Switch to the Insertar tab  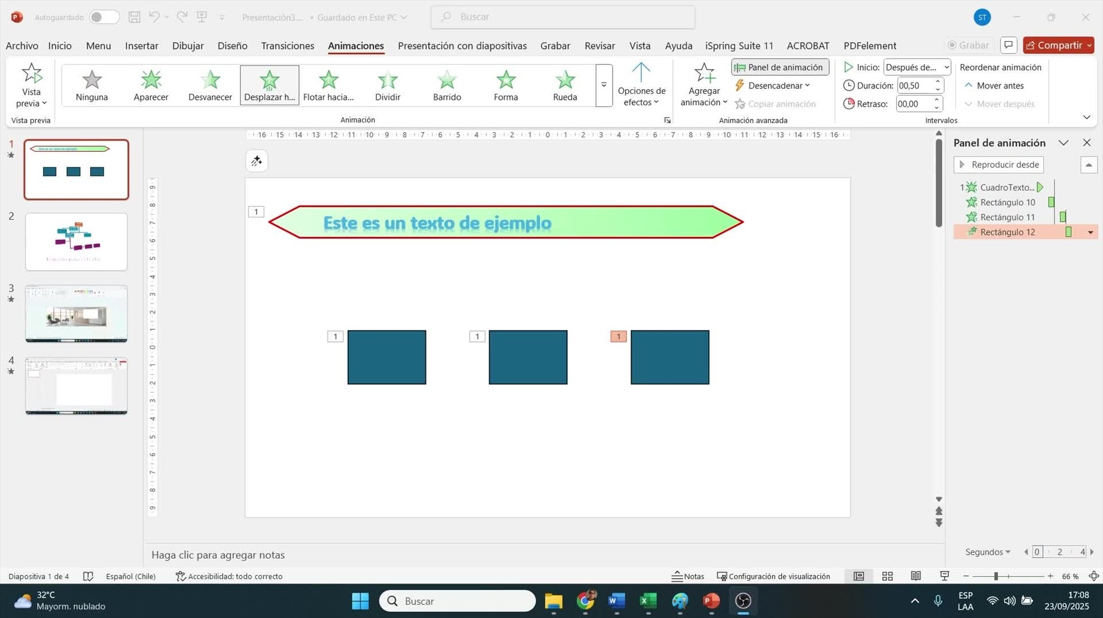[141, 45]
